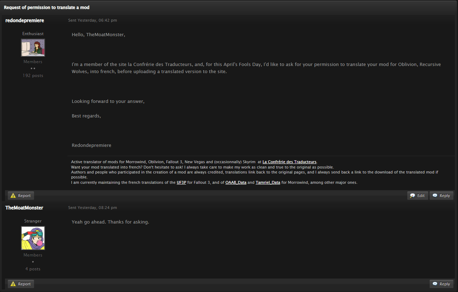The image size is (458, 292).
Task: Click the single reputation pip under TheMoatMonster's Members label
Action: (33, 262)
